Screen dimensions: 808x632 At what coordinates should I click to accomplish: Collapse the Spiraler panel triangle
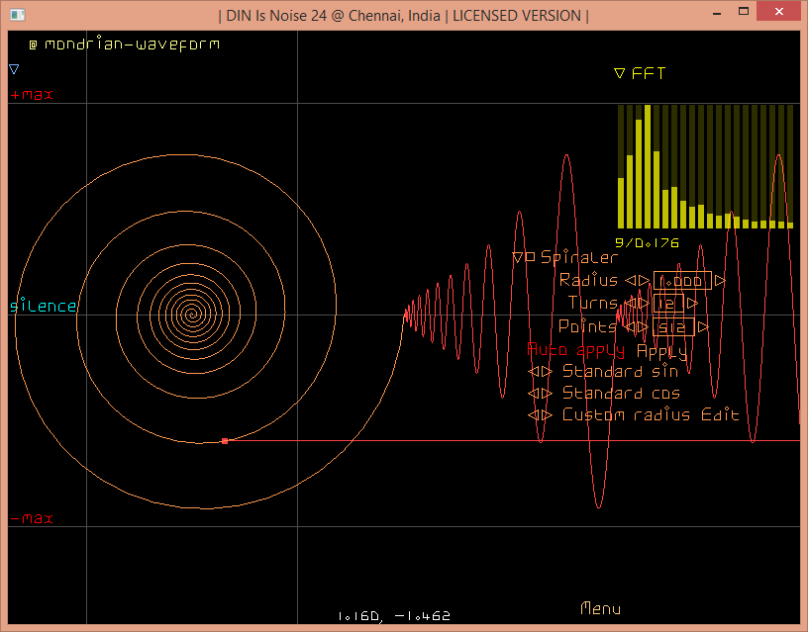[517, 258]
